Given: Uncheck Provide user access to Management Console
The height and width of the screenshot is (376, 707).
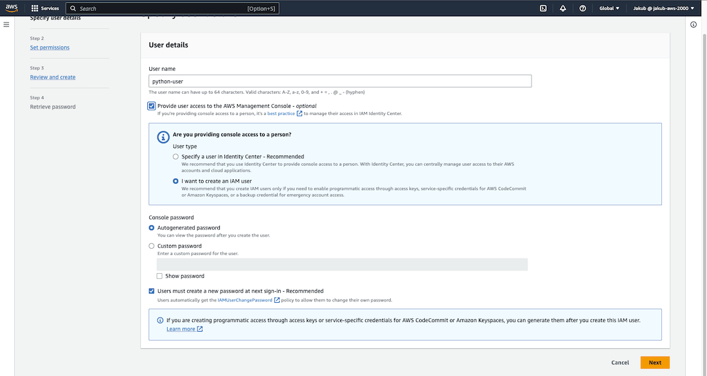Looking at the screenshot, I should pos(152,106).
